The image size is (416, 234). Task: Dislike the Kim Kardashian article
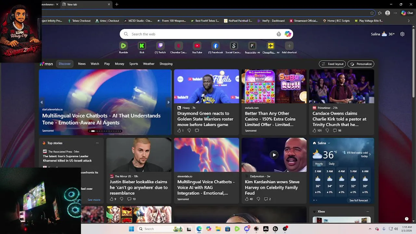(x=258, y=199)
